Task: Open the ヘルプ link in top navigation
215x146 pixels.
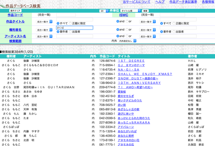Action: [x=160, y=2]
